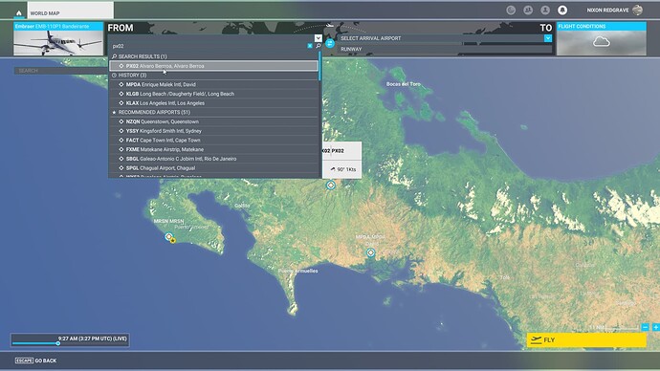Screen dimensions: 660x371
Task: Select KLAX Los Angeles Intl
Action: click(213, 103)
